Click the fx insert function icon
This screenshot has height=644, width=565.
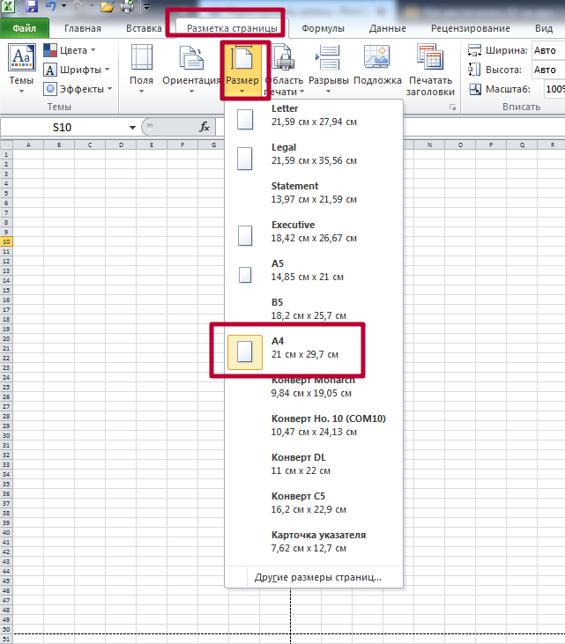[204, 127]
